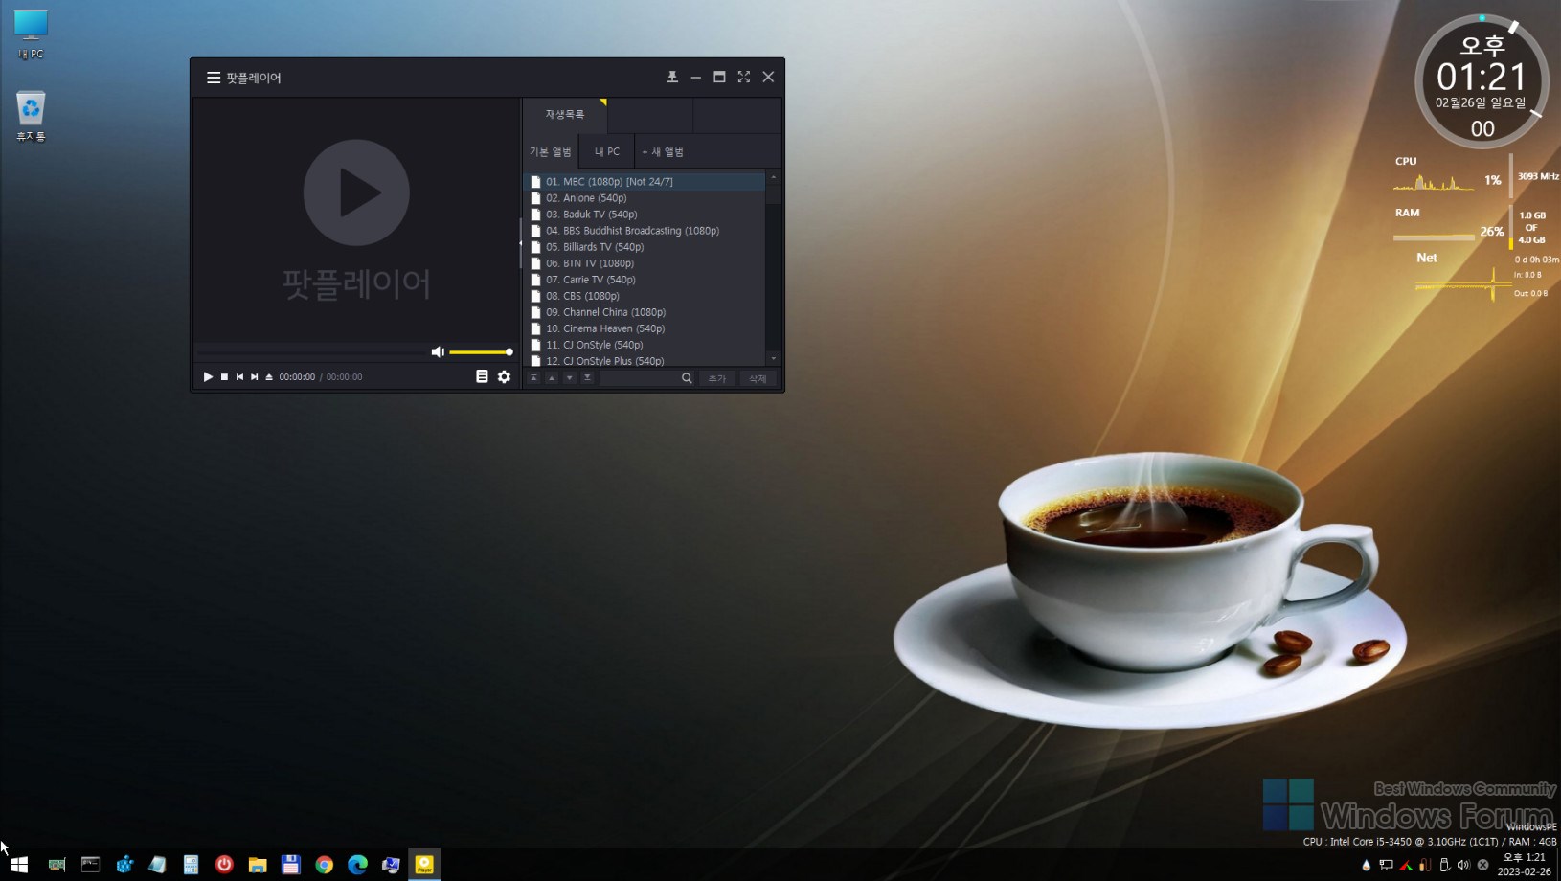This screenshot has height=881, width=1561.
Task: Click the red power taskbar icon
Action: coord(224,865)
